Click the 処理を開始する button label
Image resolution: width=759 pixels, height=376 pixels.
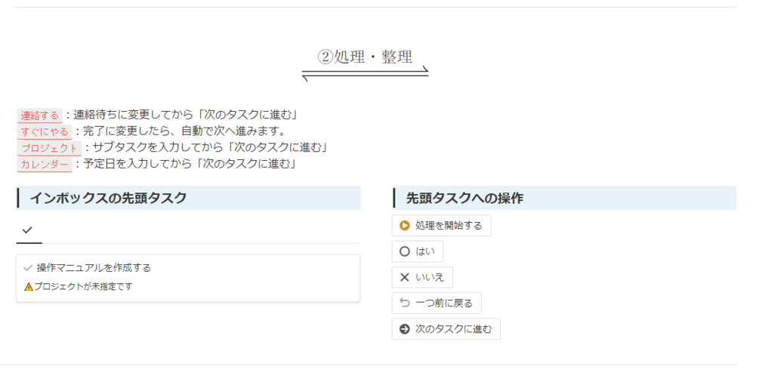coord(449,226)
